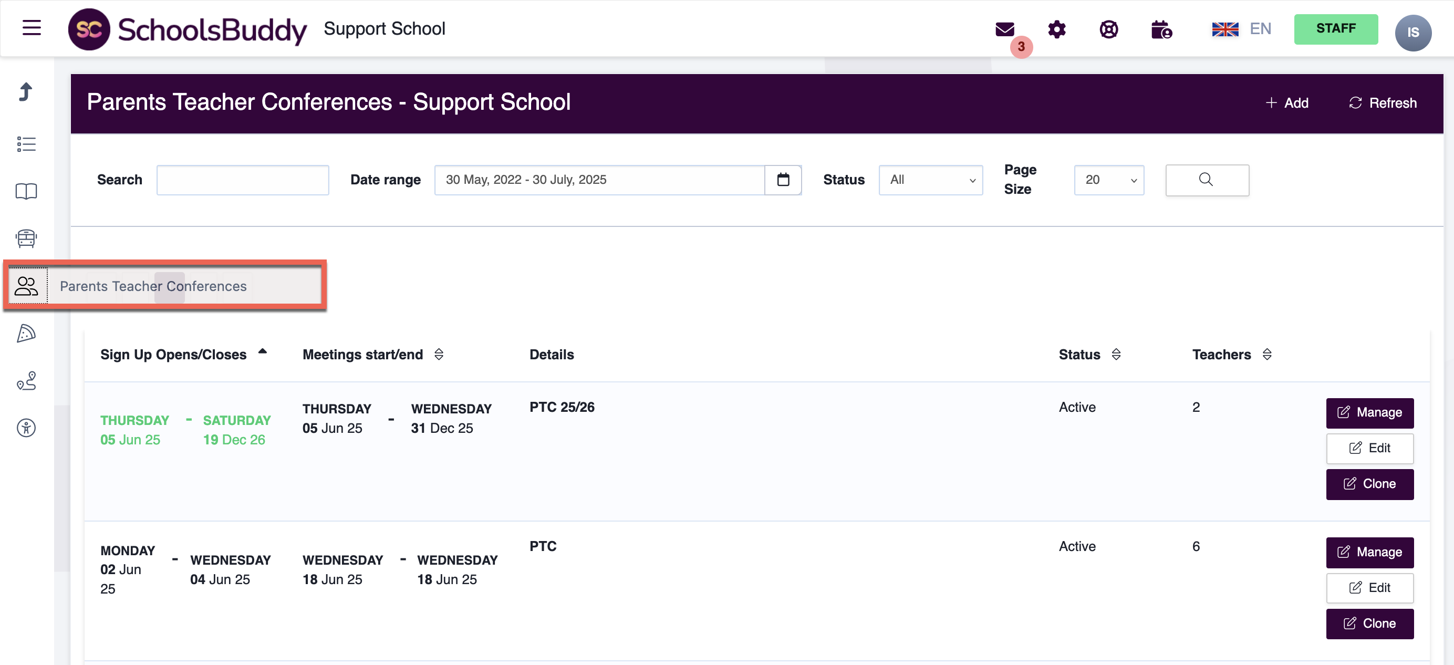Click the date range calendar icon
Viewport: 1454px width, 665px height.
coord(783,180)
